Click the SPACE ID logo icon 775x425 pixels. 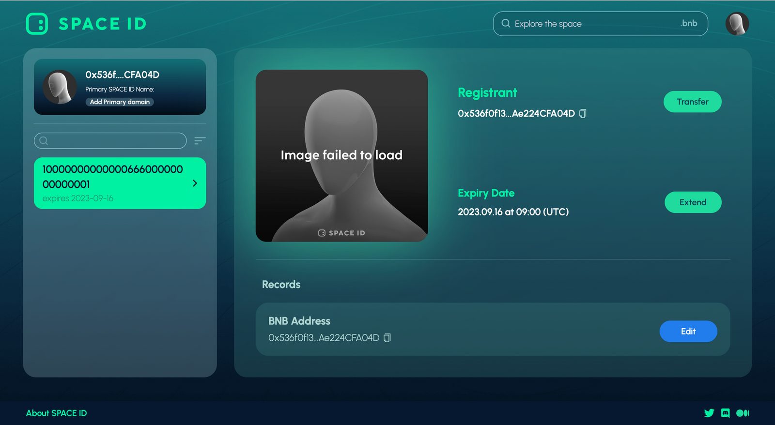(37, 24)
